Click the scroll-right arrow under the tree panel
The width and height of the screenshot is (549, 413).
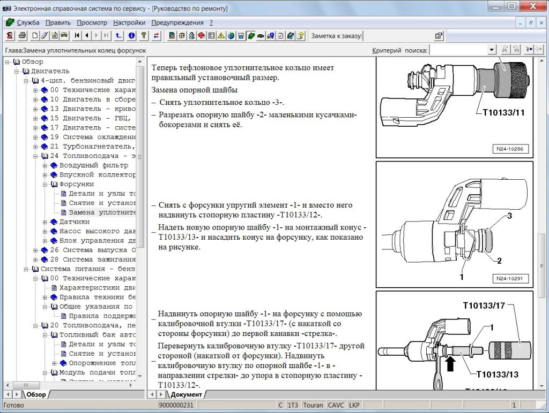[x=131, y=385]
